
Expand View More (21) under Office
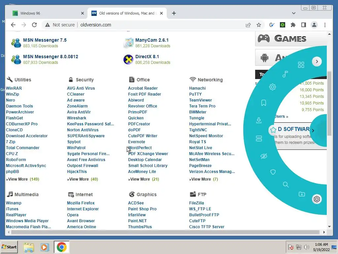click(144, 179)
